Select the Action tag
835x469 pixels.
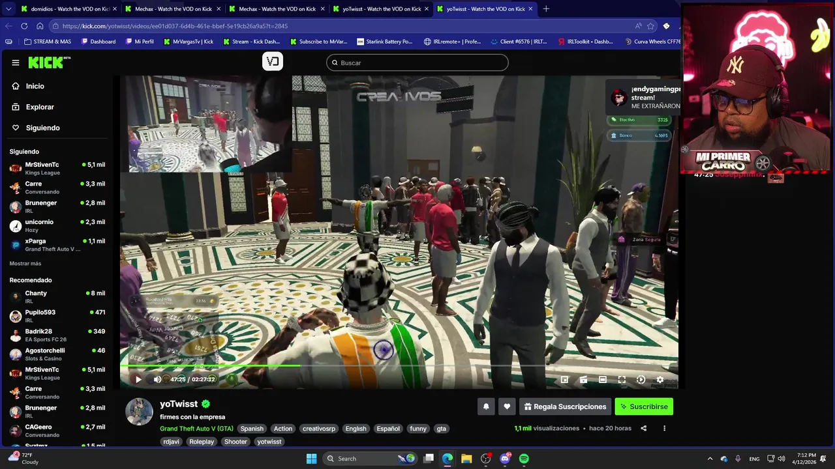click(x=283, y=429)
